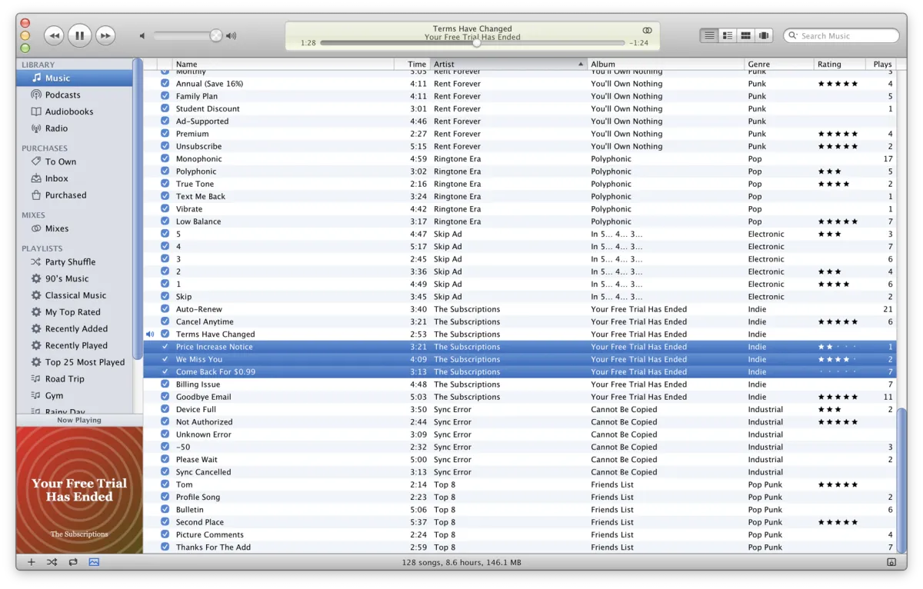Open My Top Rated playlist
Screen dimensions: 923x589
click(x=75, y=312)
